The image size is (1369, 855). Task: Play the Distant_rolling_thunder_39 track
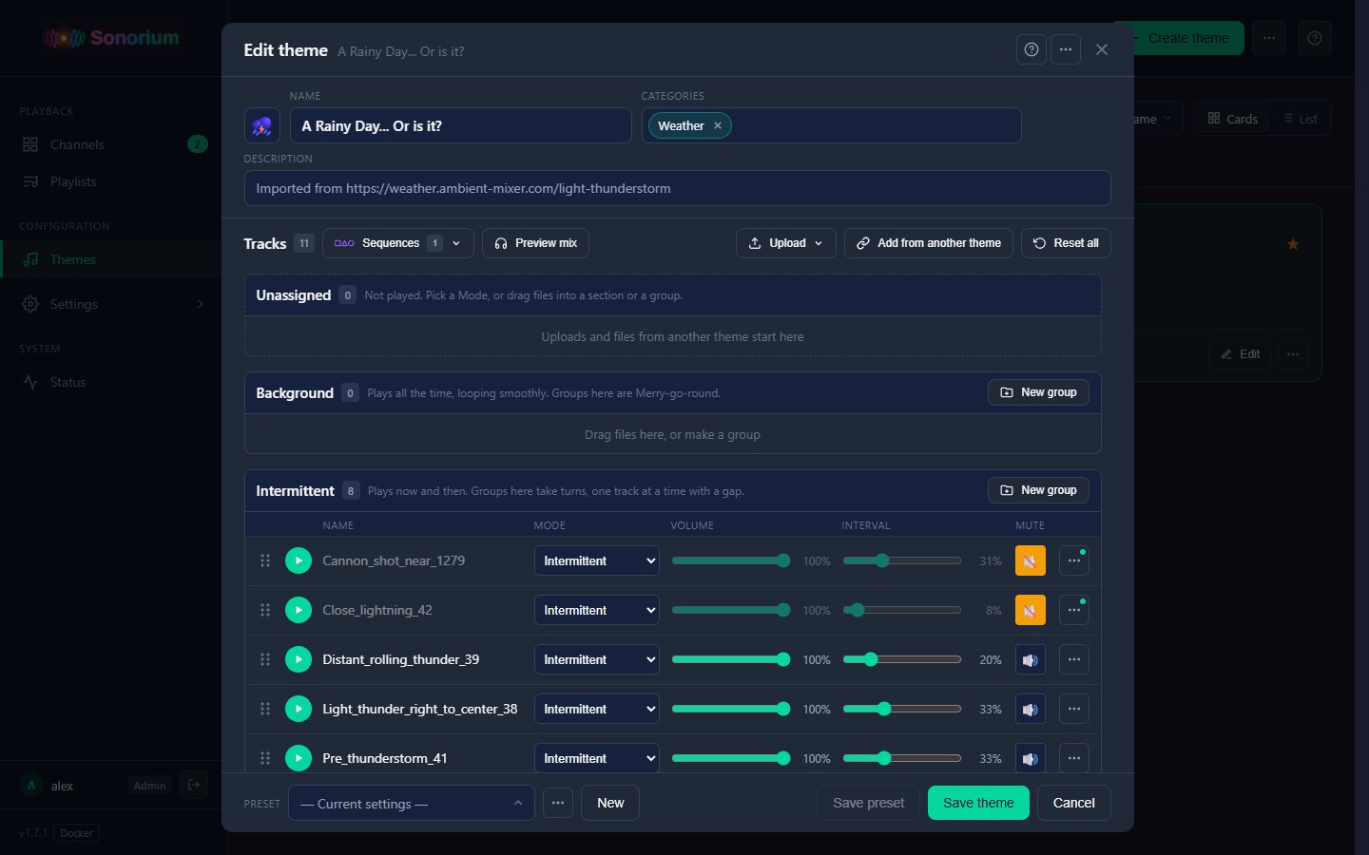[299, 659]
